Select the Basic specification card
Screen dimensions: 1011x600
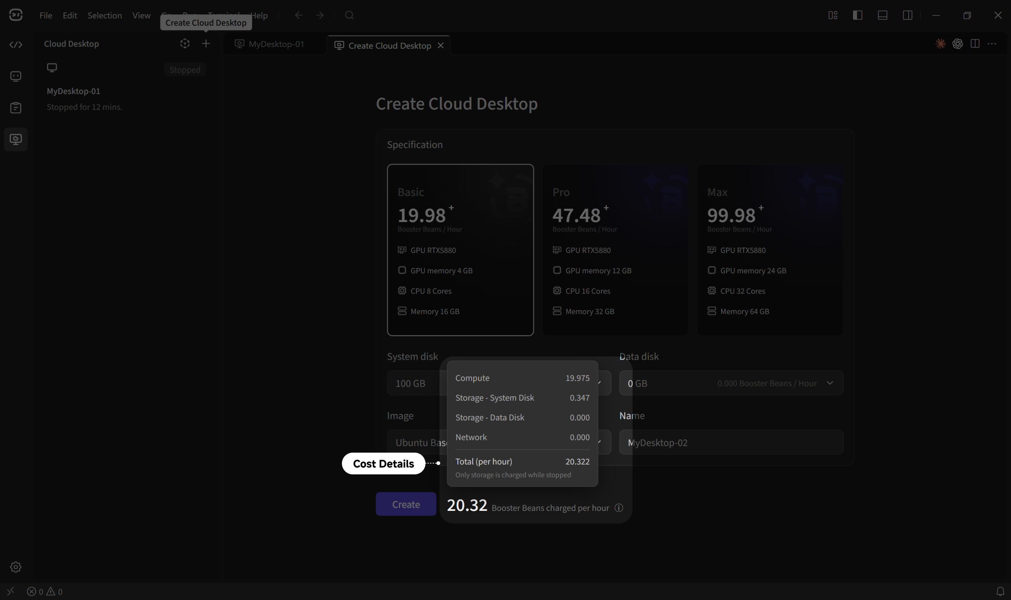[460, 250]
